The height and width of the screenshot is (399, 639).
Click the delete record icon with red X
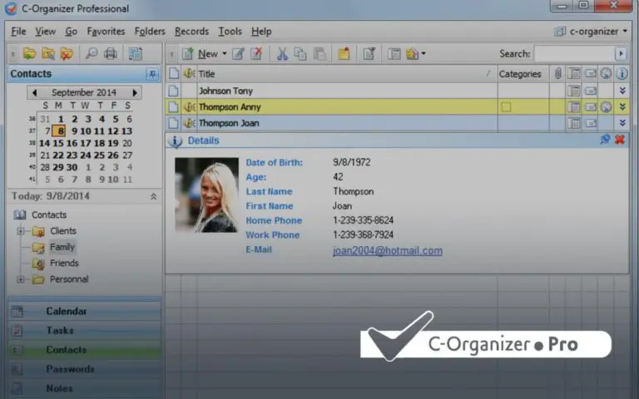(257, 54)
